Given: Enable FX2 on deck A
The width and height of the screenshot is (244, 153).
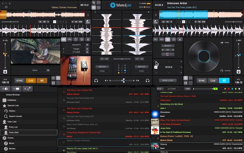Looking at the screenshot, I should [x=69, y=40].
